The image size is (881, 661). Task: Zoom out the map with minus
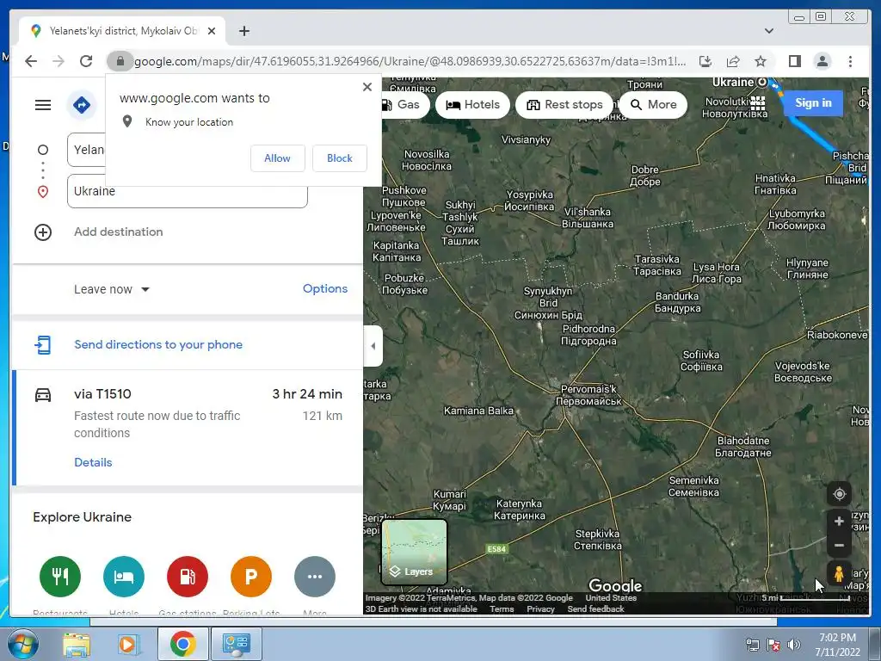pyautogui.click(x=839, y=545)
